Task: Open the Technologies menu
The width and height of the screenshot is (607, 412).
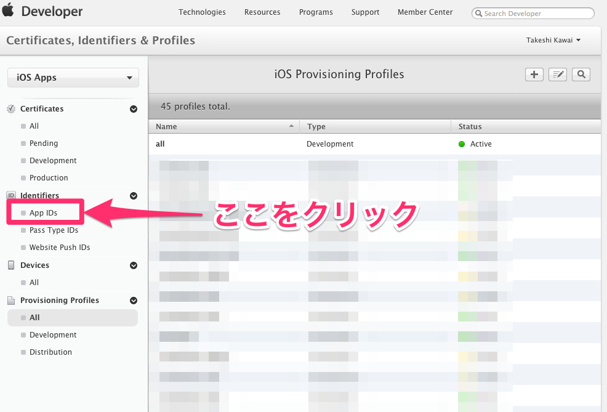Action: [x=202, y=12]
